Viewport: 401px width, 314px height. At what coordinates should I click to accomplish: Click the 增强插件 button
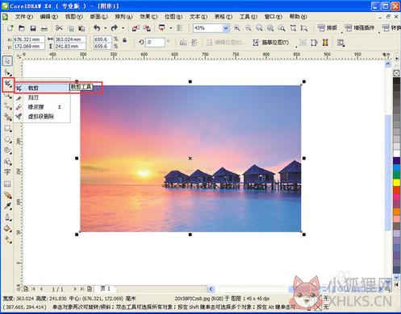[x=359, y=27]
